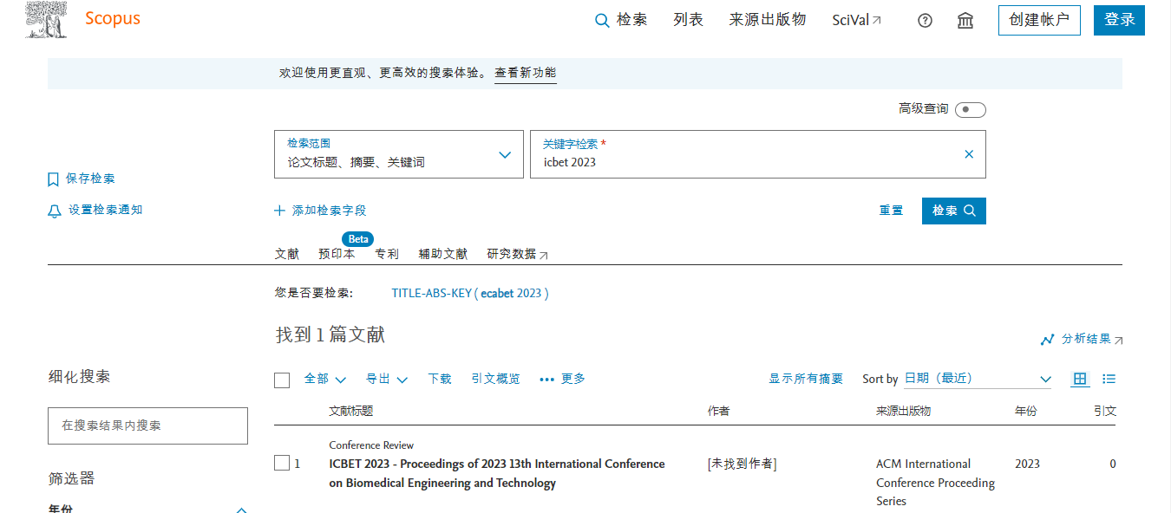Click the suggested ecabet 2023 query link
This screenshot has width=1171, height=513.
point(470,294)
